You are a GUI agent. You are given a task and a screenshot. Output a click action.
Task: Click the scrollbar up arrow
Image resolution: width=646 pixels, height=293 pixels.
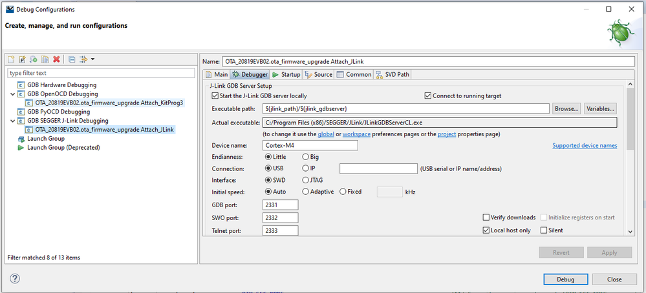630,84
